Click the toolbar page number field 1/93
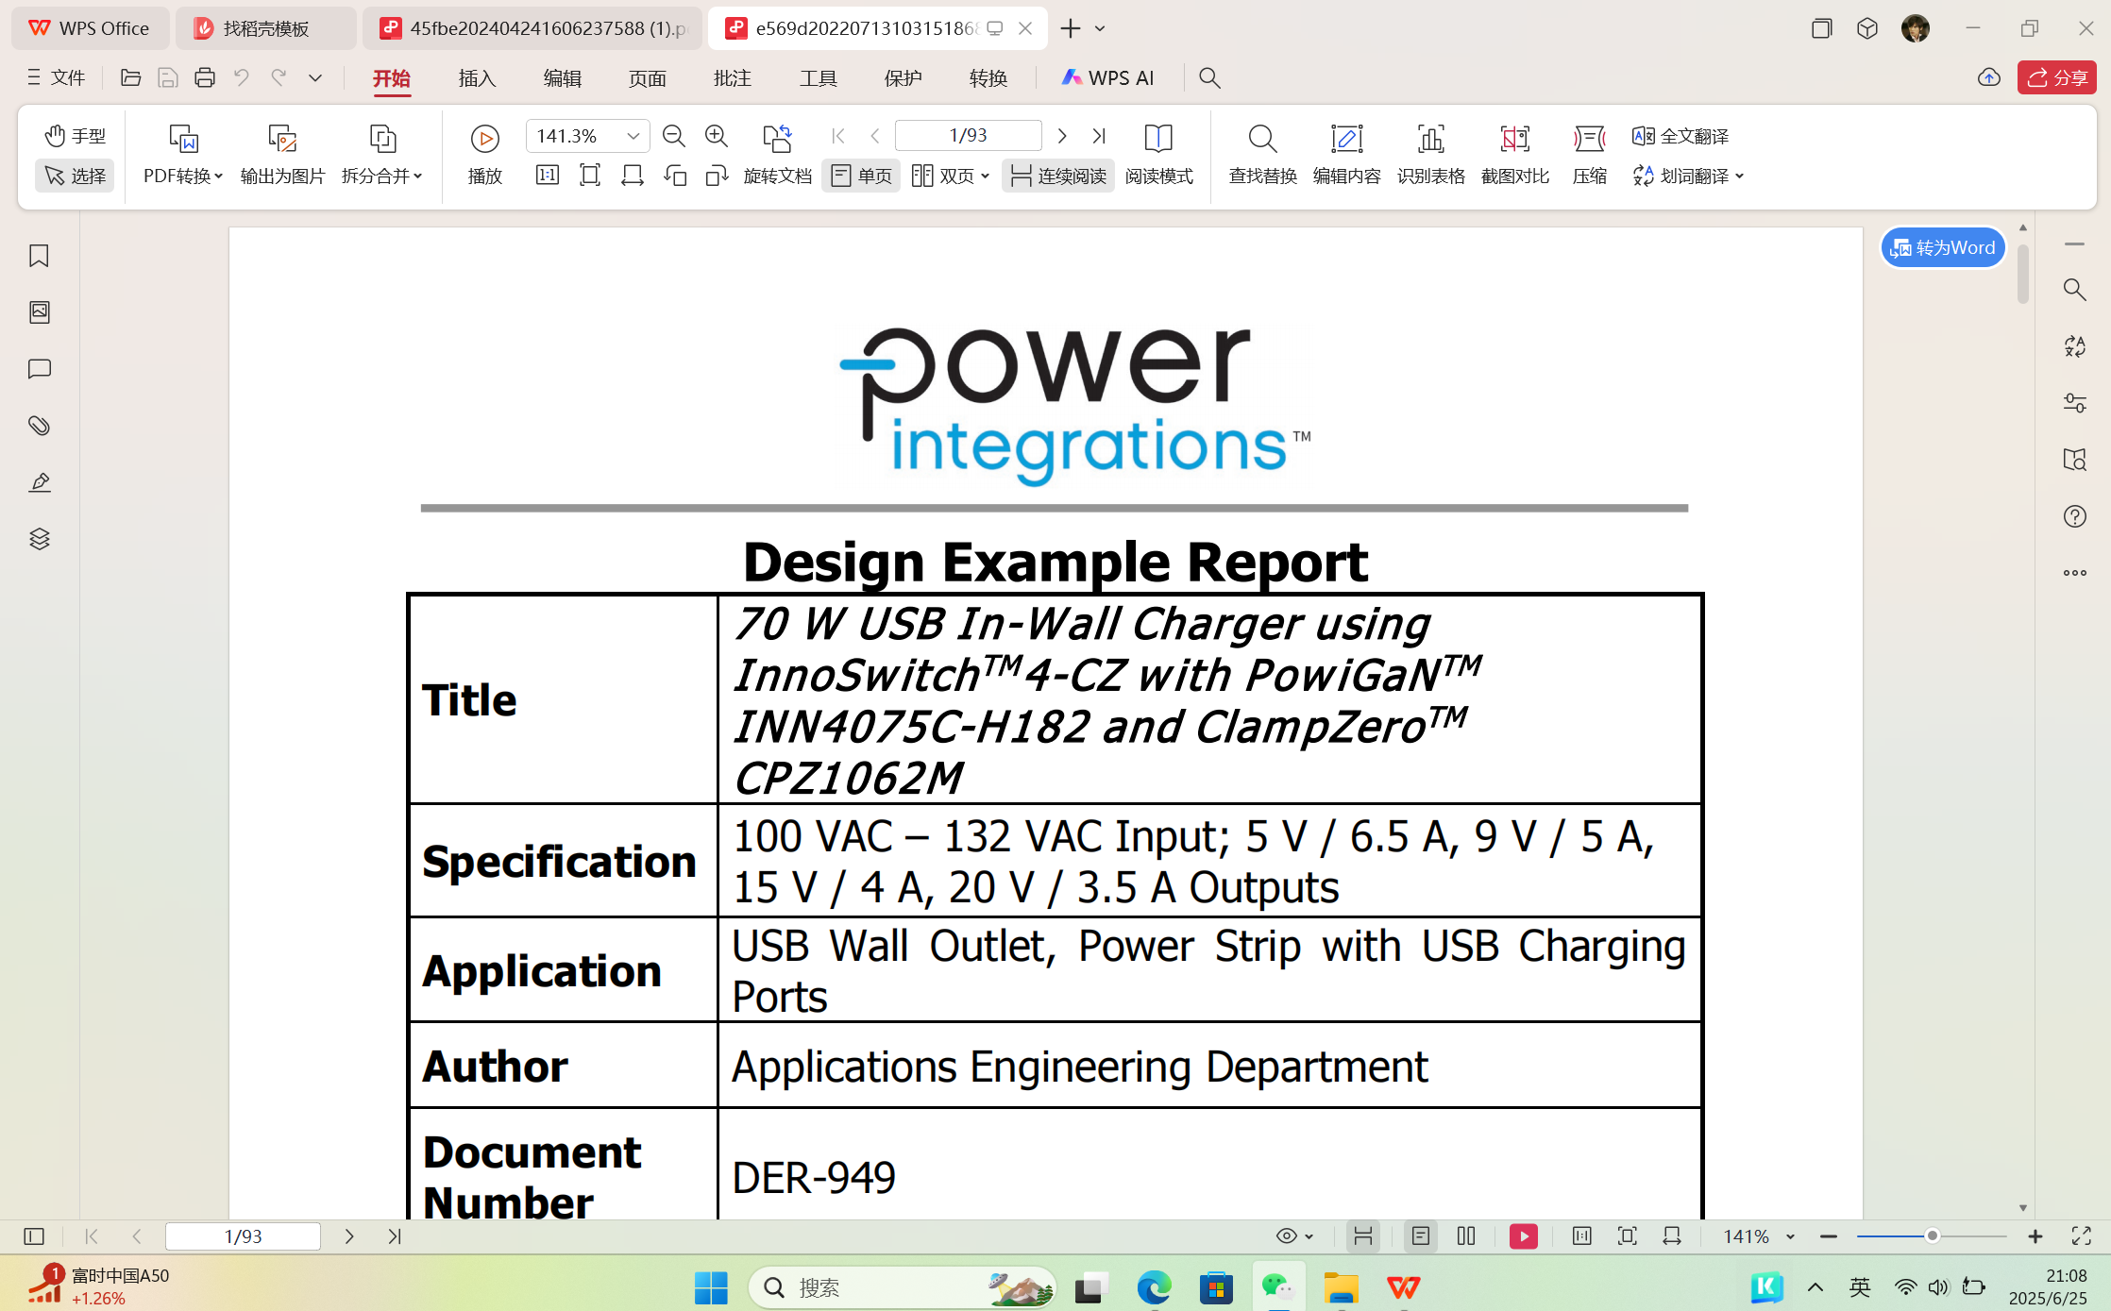The width and height of the screenshot is (2111, 1311). pyautogui.click(x=968, y=136)
